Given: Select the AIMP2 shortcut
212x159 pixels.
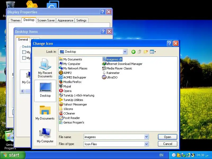Looking at the screenshot, I should (65, 73).
